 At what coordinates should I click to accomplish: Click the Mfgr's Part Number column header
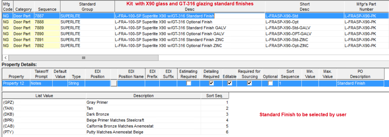(366, 7)
